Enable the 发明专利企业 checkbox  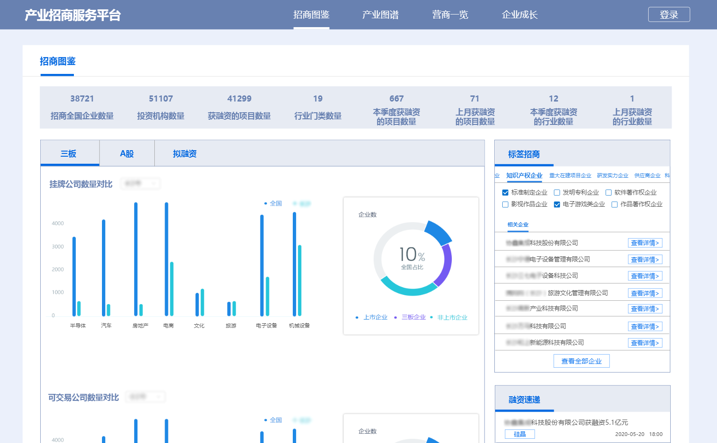pos(557,192)
